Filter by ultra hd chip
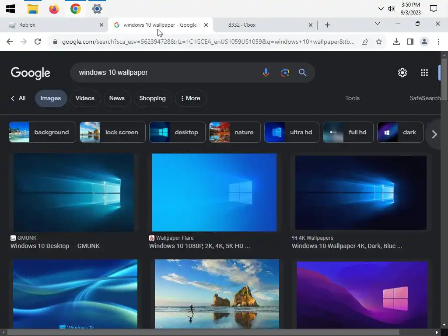The image size is (448, 336). point(292,132)
